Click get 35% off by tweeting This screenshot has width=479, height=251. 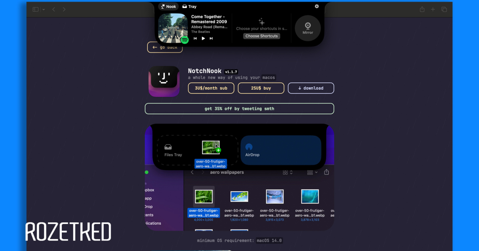pos(239,108)
